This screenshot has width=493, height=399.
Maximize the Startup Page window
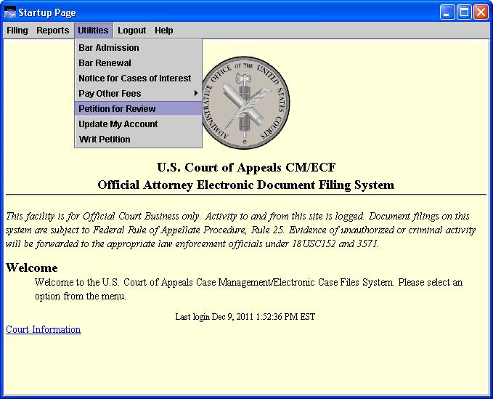(464, 12)
